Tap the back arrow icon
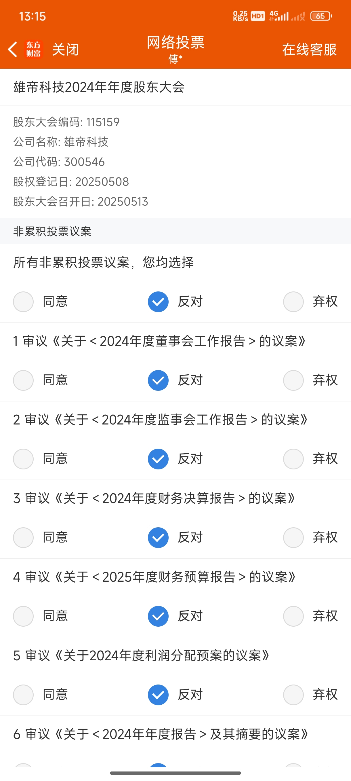Screen dimensions: 351x781 pos(12,50)
